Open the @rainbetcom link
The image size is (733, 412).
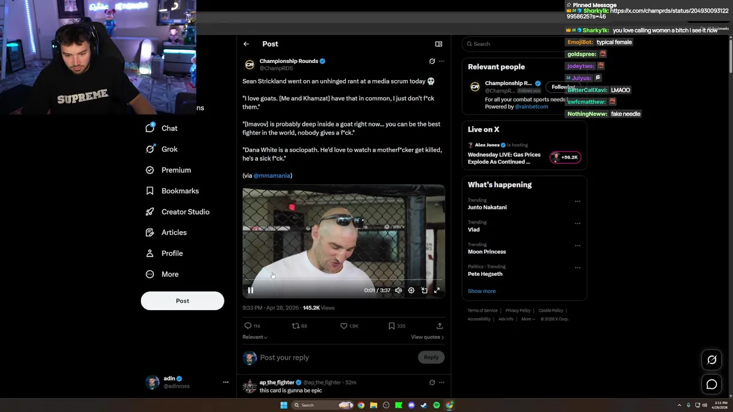[531, 106]
